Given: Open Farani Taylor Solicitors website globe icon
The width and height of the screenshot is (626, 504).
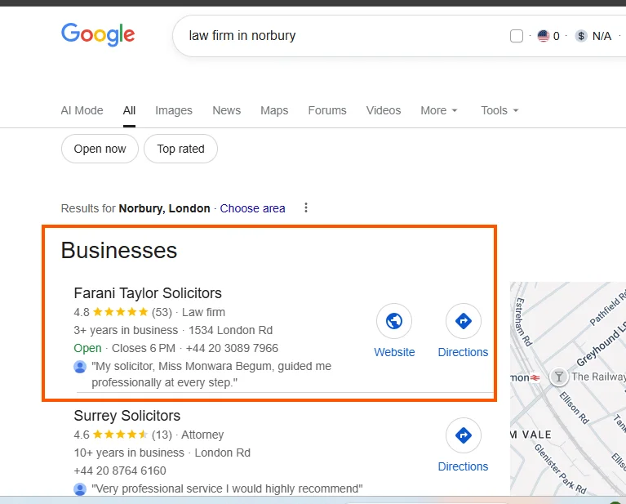Looking at the screenshot, I should (394, 321).
